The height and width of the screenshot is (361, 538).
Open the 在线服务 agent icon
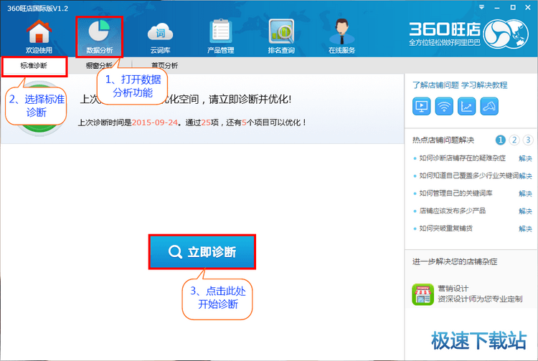341,32
